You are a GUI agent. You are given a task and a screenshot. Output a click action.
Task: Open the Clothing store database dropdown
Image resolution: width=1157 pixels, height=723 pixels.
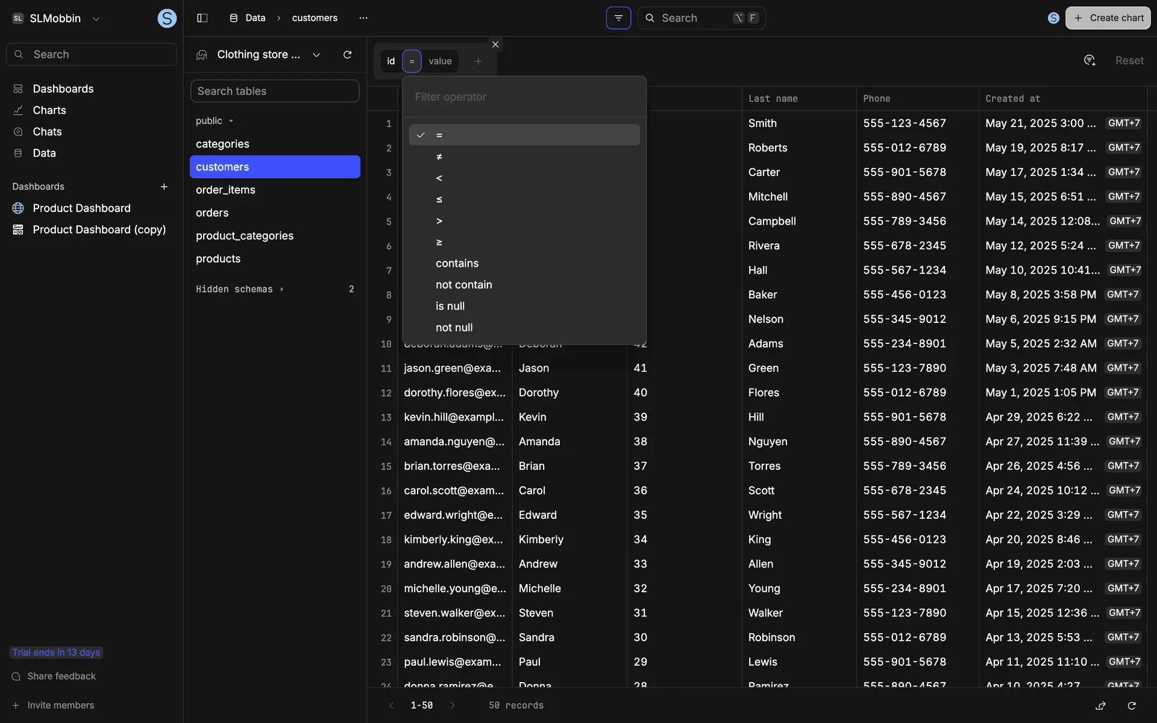[316, 55]
